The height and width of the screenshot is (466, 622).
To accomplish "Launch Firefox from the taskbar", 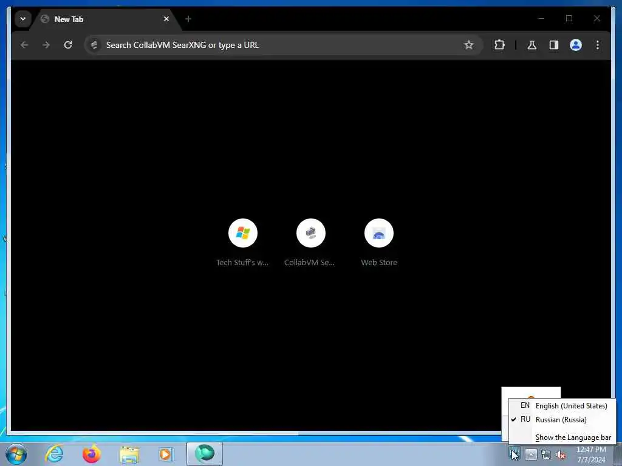I will point(91,454).
